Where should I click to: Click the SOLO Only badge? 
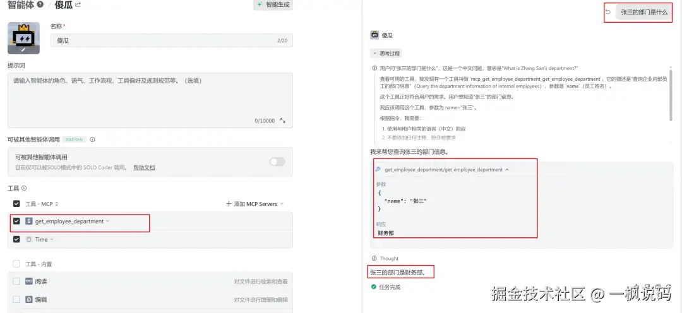(75, 139)
